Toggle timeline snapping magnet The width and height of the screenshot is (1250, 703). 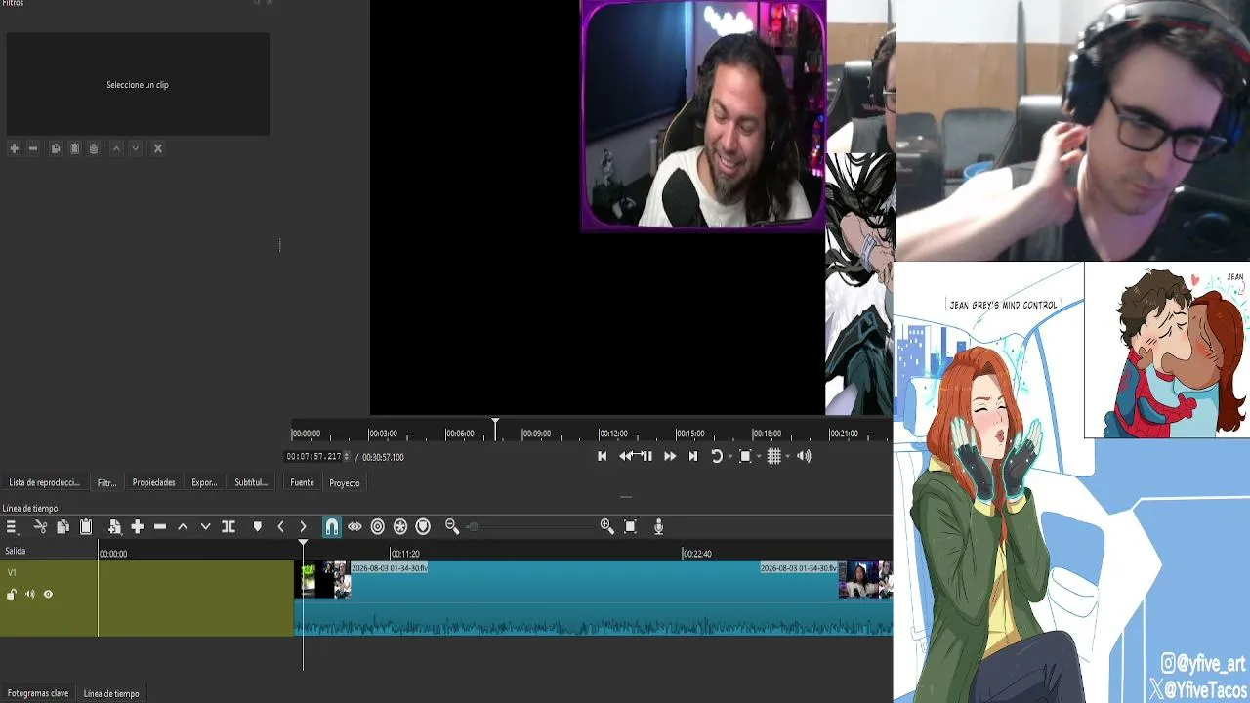click(x=332, y=526)
